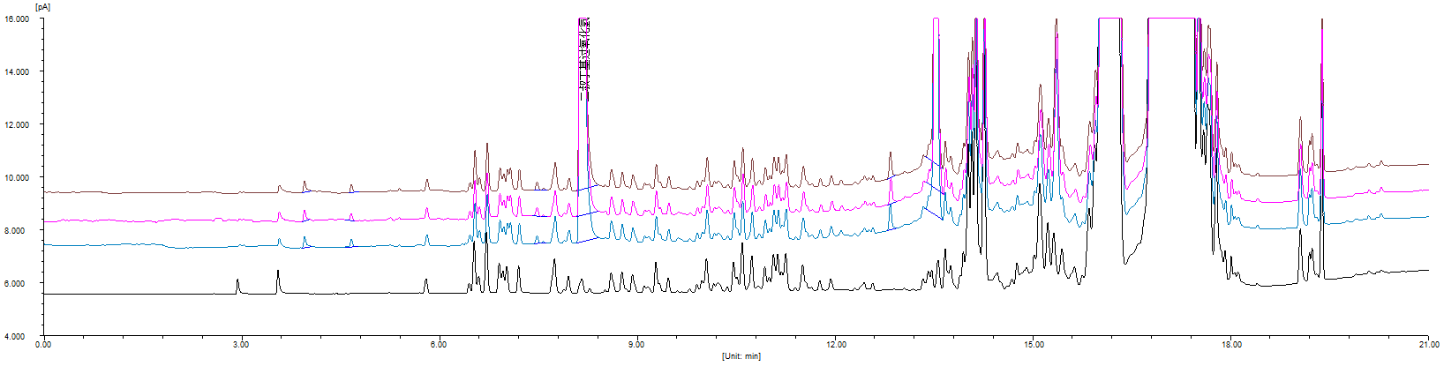1444x366 pixels.
Task: Click the 21.00 x-axis tick label
Action: click(x=1427, y=345)
